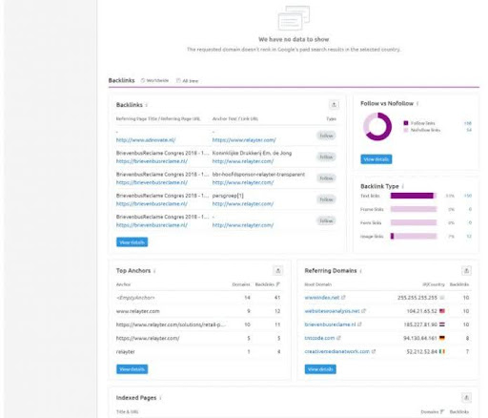Click the Follow links legend swatch
Image resolution: width=488 pixels, height=418 pixels.
click(406, 123)
